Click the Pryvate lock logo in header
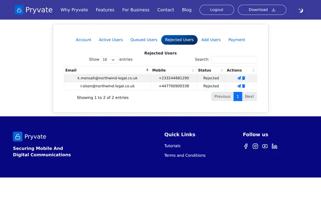 19,10
